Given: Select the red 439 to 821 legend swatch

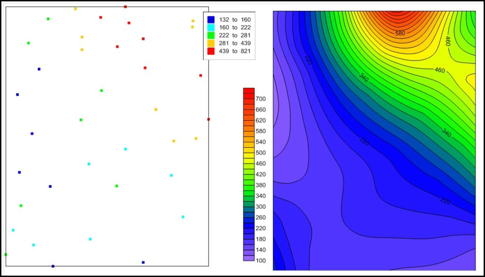Looking at the screenshot, I should (x=211, y=51).
